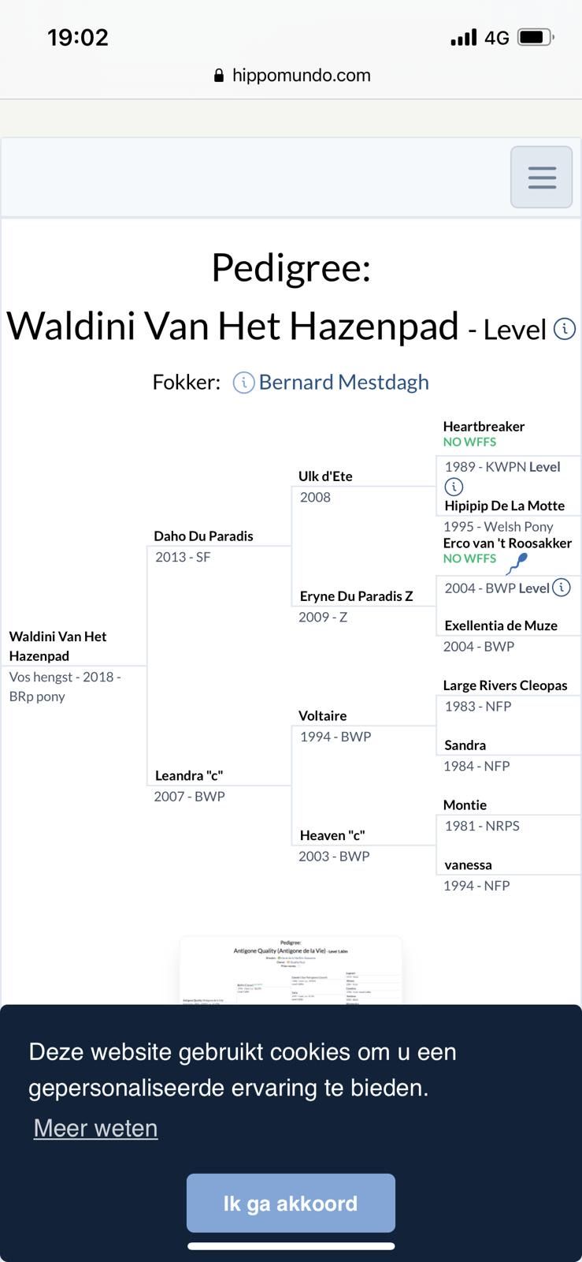Open the Antigone Quality pedigree thumbnail
Image resolution: width=582 pixels, height=1262 pixels.
[291, 970]
